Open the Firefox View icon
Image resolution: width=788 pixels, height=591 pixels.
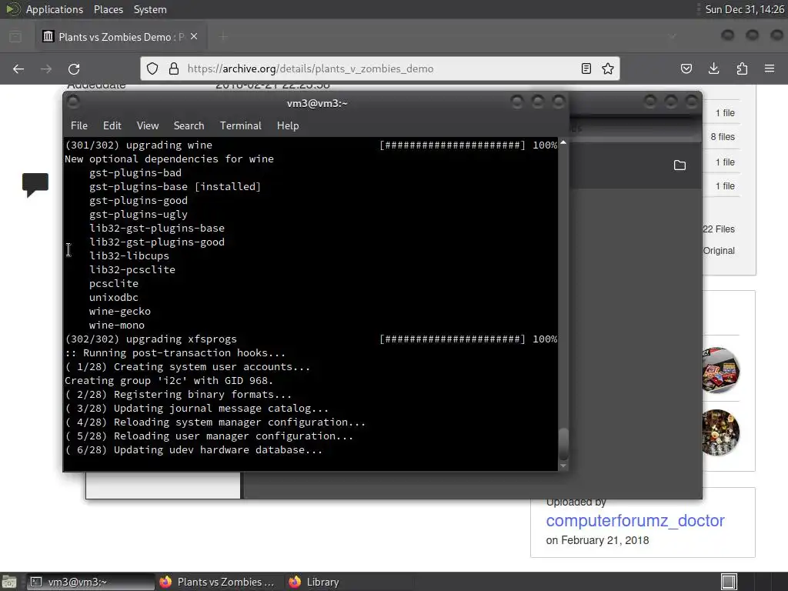point(15,37)
